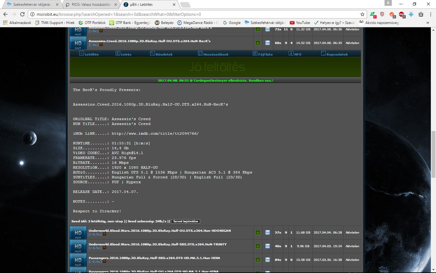
Task: Click green status icon on Underworld TRiNiTY row
Action: click(x=258, y=246)
